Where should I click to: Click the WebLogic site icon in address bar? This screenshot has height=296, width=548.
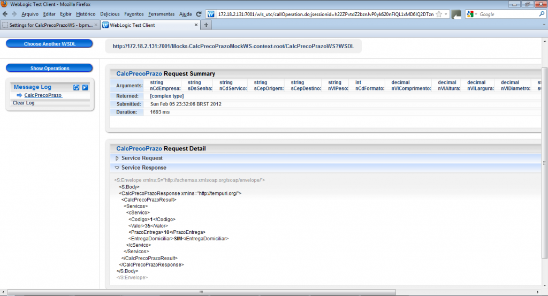pos(211,14)
